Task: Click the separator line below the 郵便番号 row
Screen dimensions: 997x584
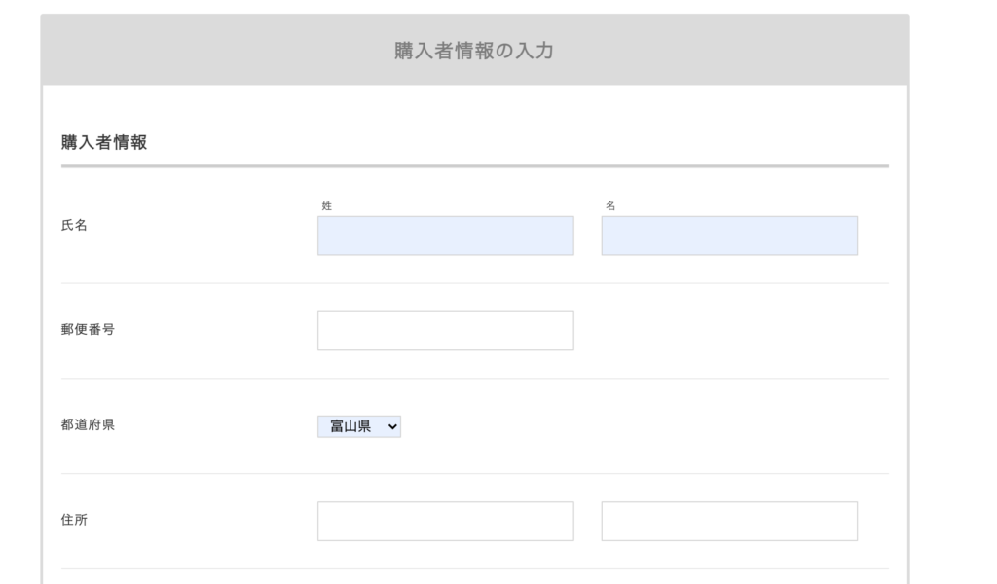Action: click(474, 379)
